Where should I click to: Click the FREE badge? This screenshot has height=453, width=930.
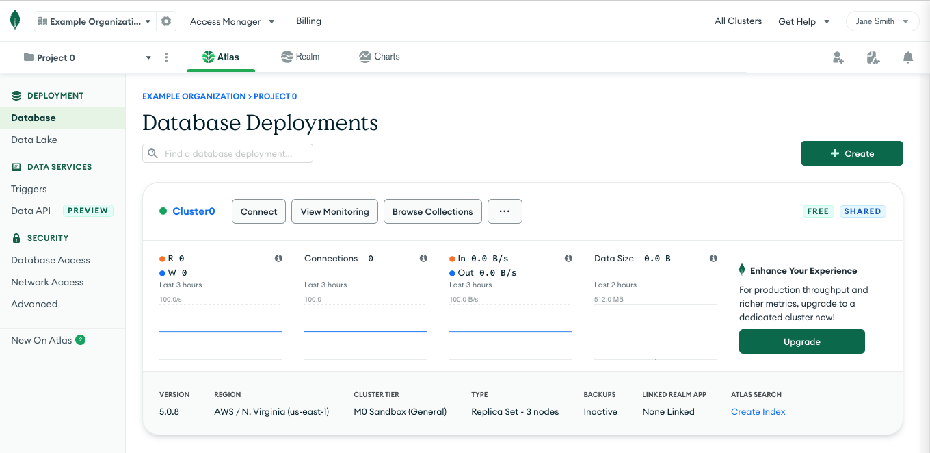[x=818, y=211]
